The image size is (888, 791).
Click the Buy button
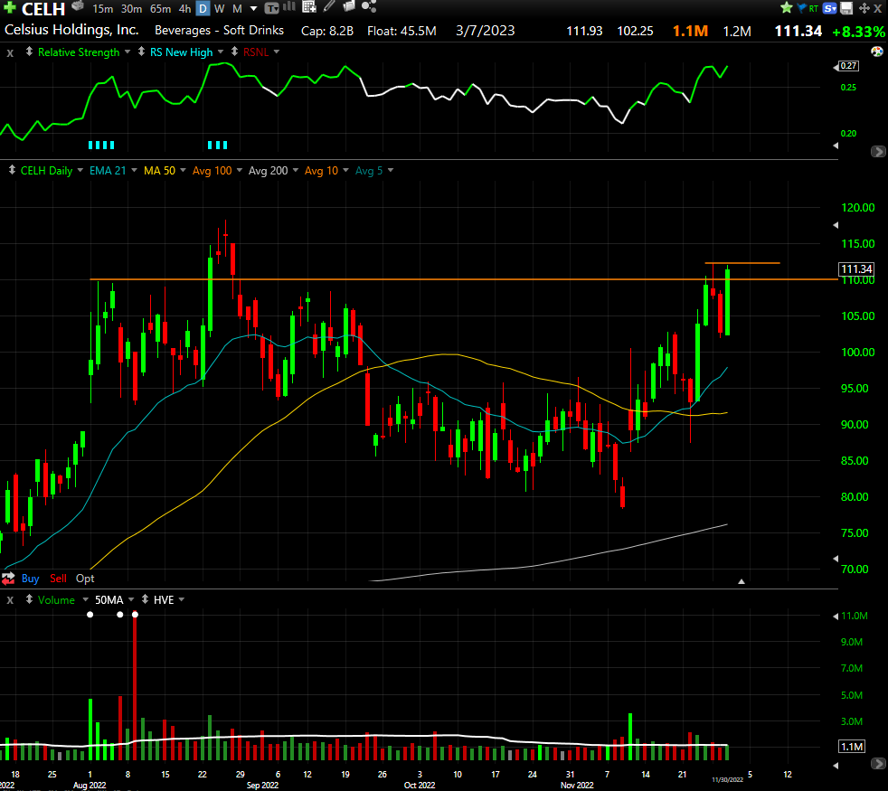30,578
